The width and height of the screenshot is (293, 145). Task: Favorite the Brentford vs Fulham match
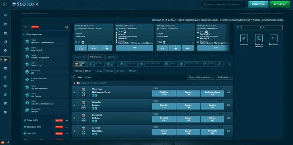click(74, 118)
